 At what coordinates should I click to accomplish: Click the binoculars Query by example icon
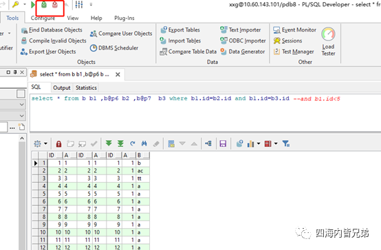pyautogui.click(x=144, y=144)
